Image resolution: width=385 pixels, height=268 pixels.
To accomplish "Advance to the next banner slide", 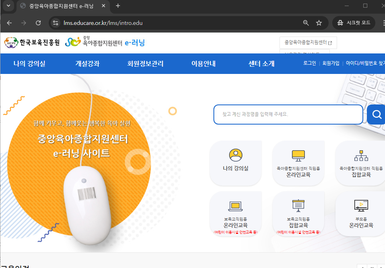I will (382, 266).
